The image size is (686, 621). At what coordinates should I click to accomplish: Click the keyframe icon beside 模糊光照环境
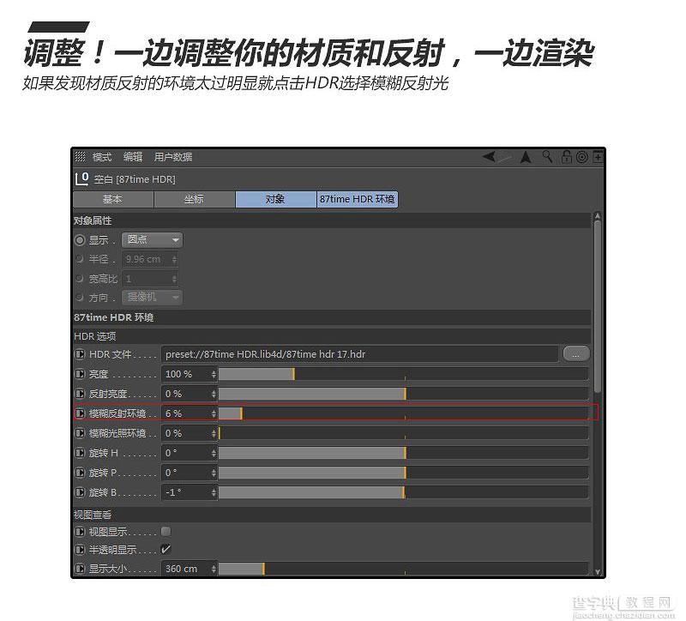point(80,433)
